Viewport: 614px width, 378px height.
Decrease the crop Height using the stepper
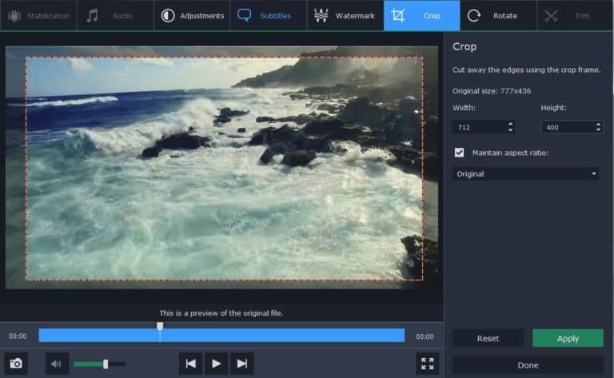point(598,129)
